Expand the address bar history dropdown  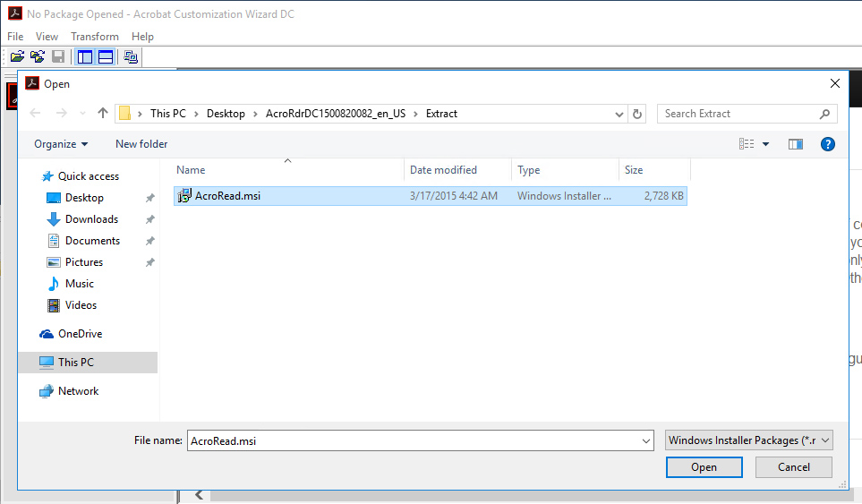(619, 114)
